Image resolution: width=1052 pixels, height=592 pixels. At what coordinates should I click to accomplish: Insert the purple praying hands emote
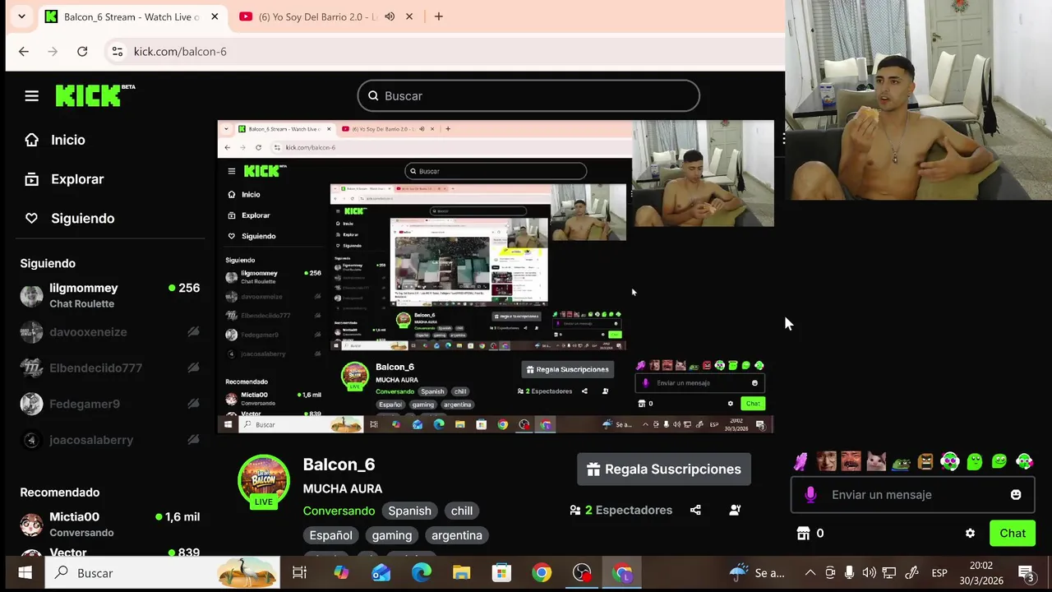[801, 461]
